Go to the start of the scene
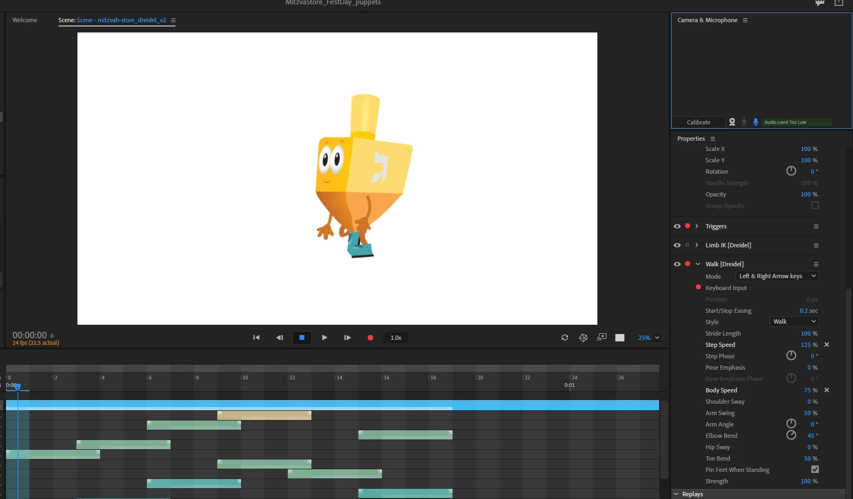 [x=256, y=338]
